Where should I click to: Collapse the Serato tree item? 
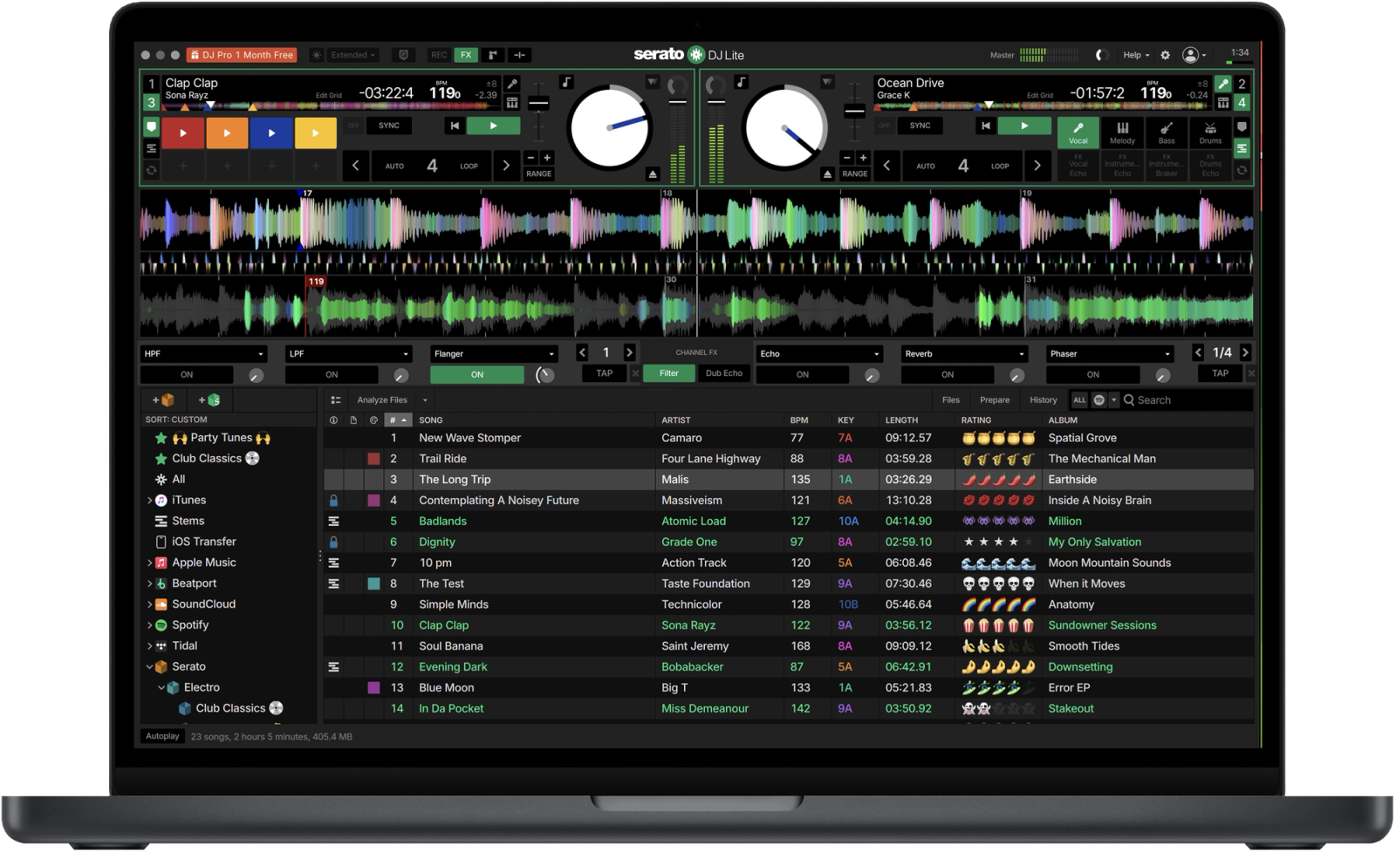pyautogui.click(x=149, y=667)
